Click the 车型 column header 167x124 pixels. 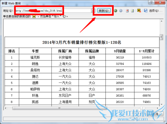tap(35, 51)
